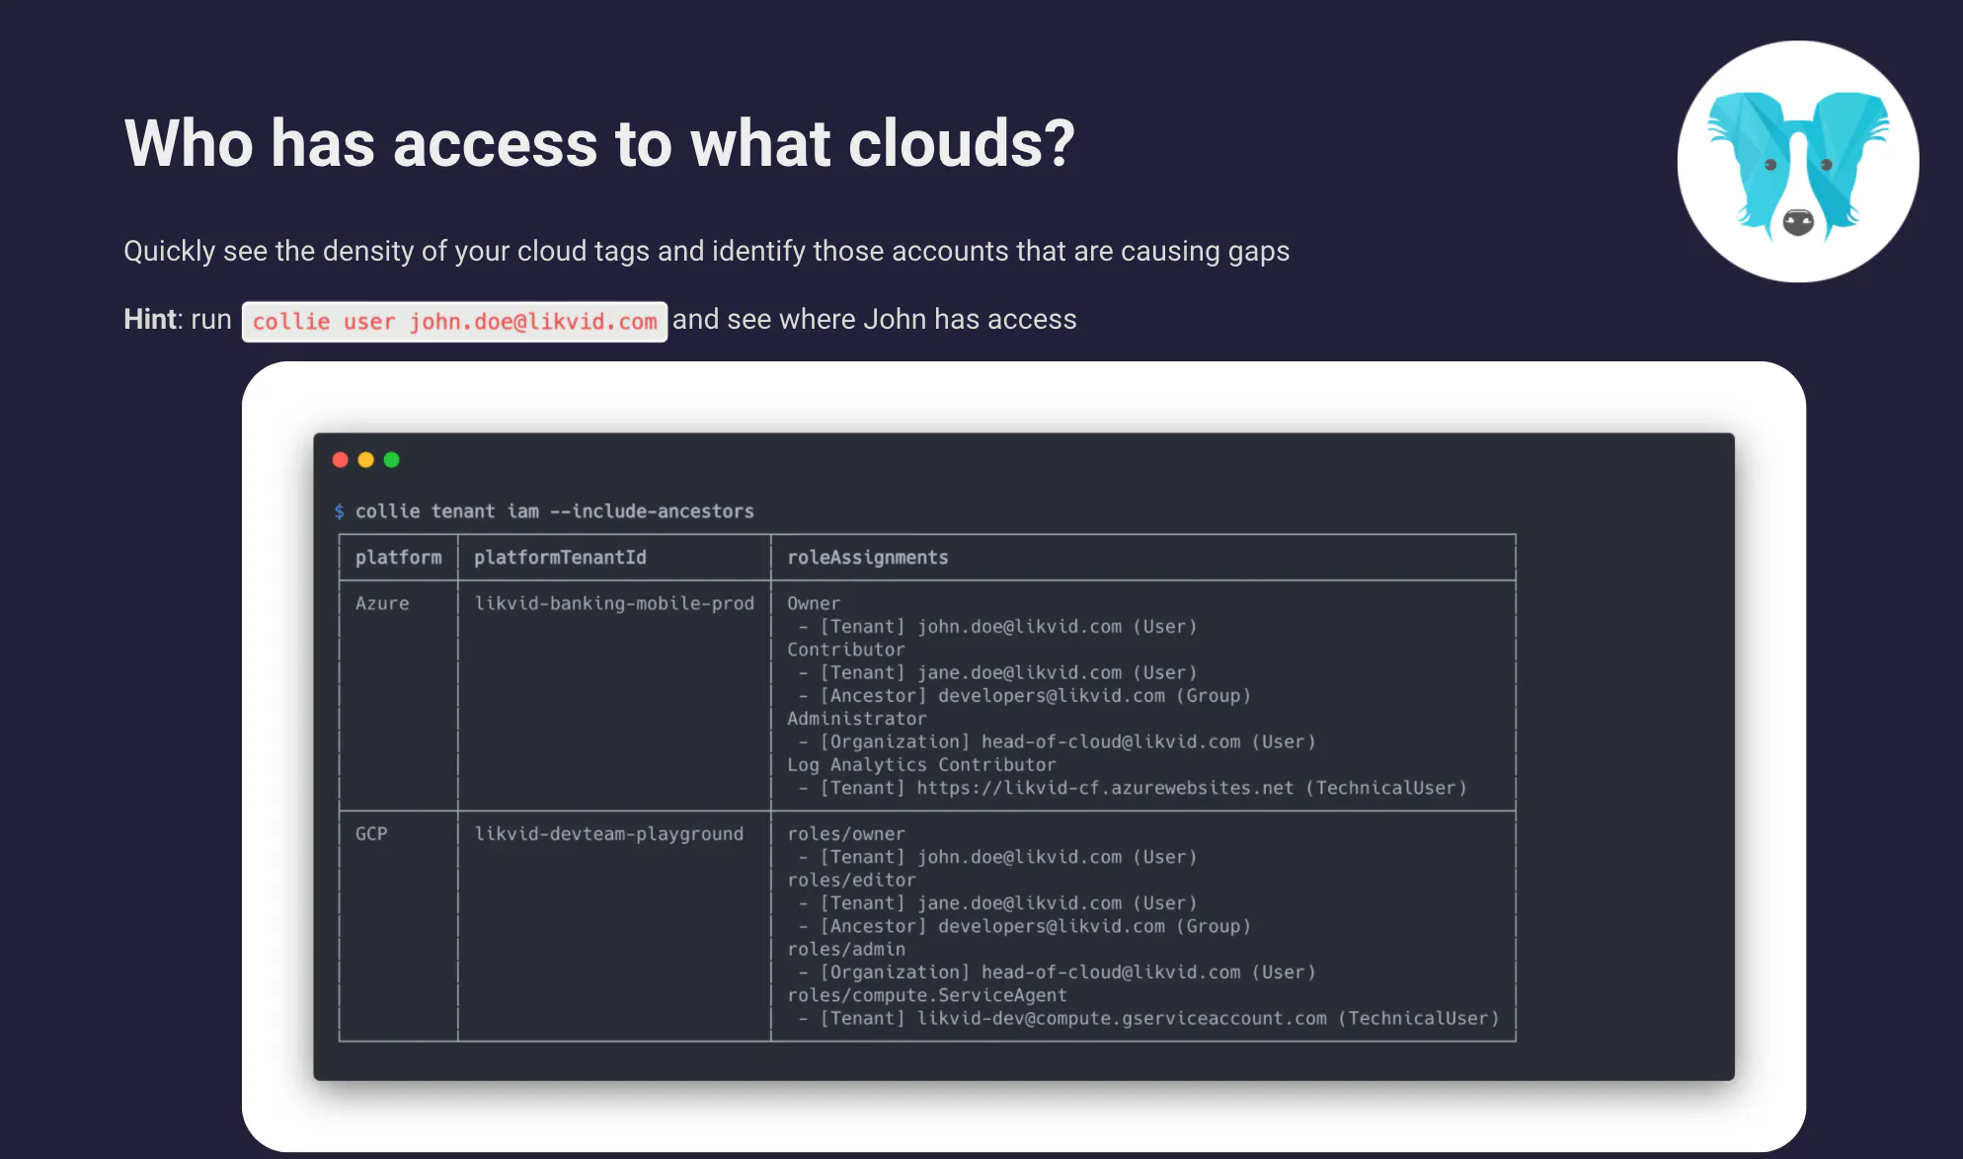This screenshot has width=1963, height=1159.
Task: Select the GCP platform cell
Action: pyautogui.click(x=371, y=834)
